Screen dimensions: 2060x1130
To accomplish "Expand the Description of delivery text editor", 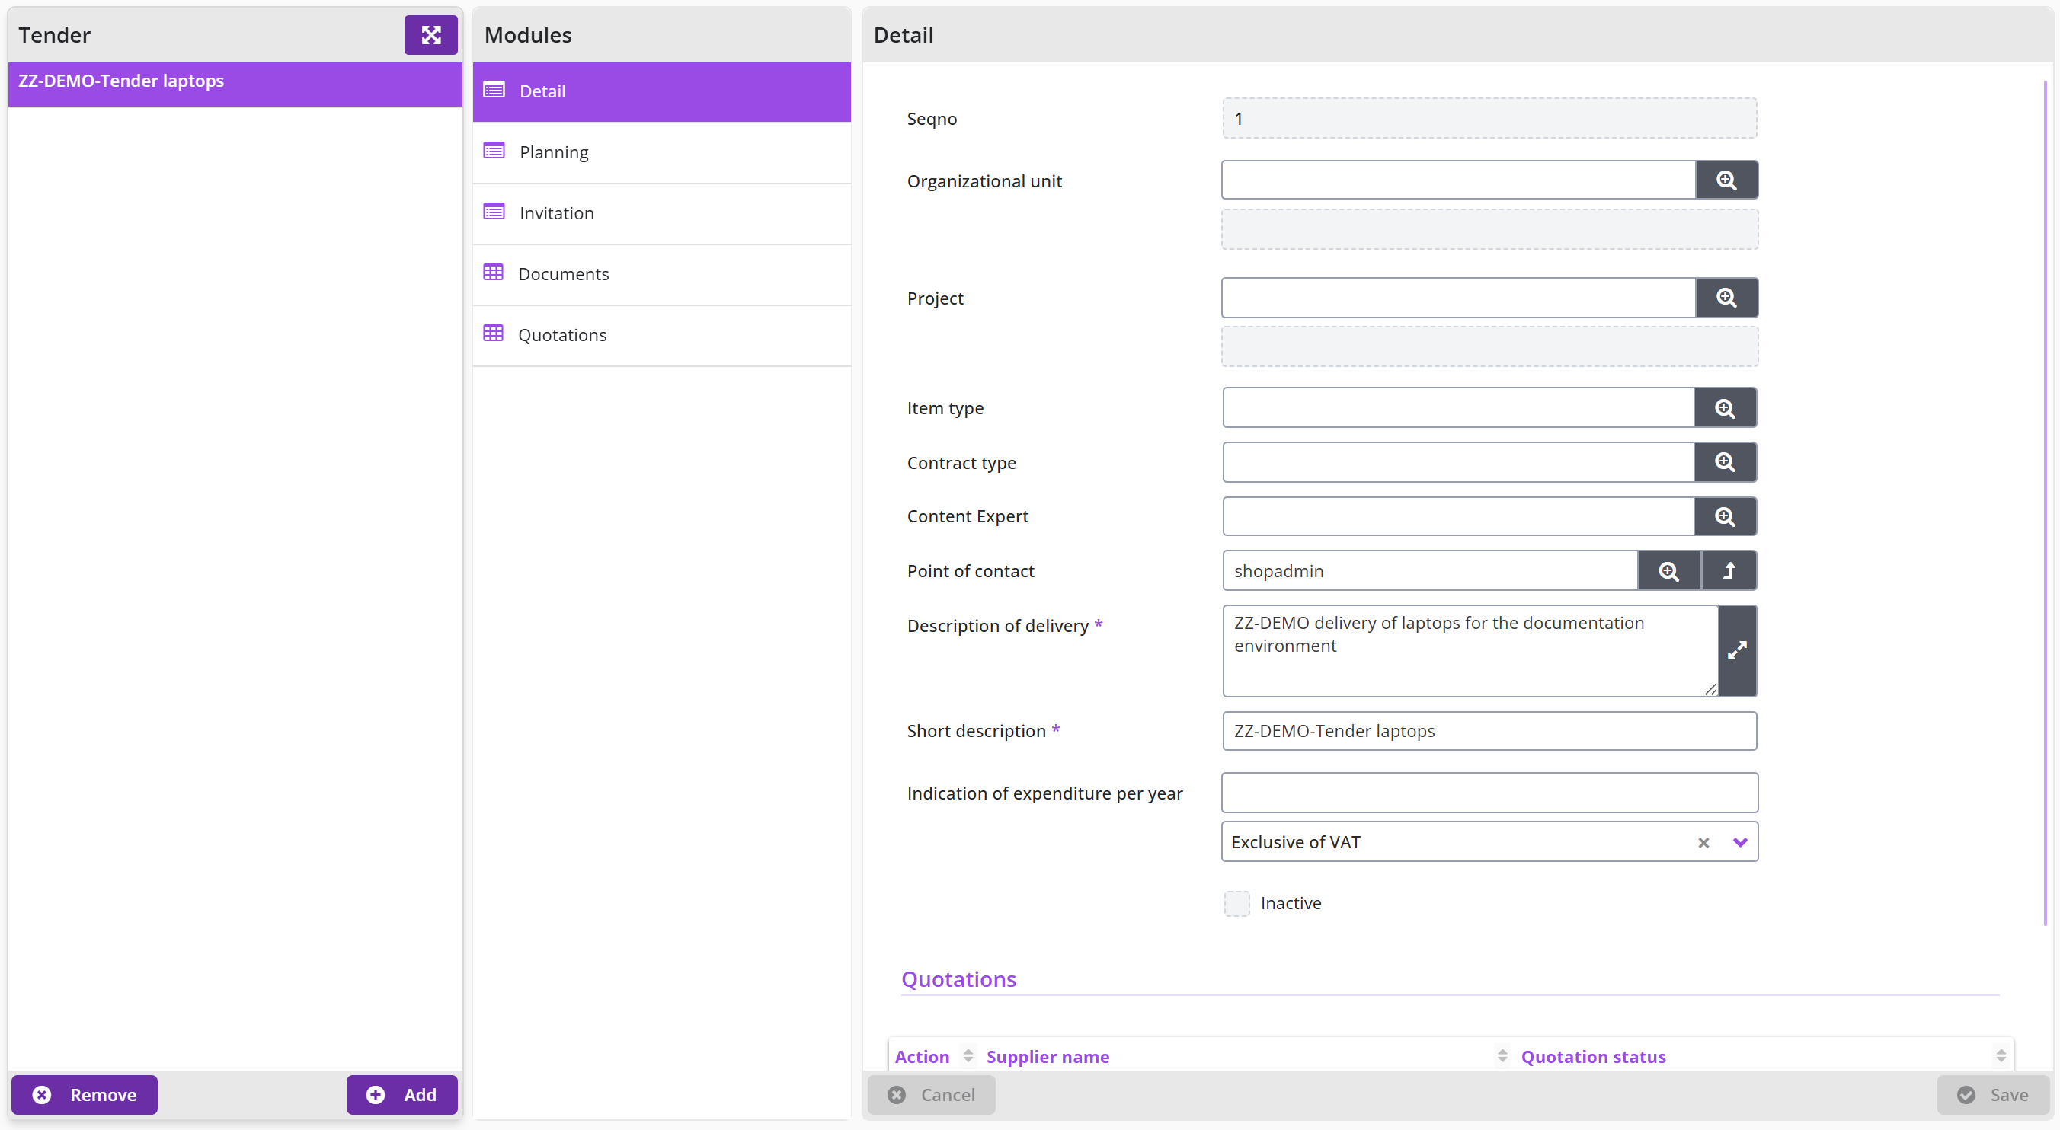I will pyautogui.click(x=1737, y=650).
